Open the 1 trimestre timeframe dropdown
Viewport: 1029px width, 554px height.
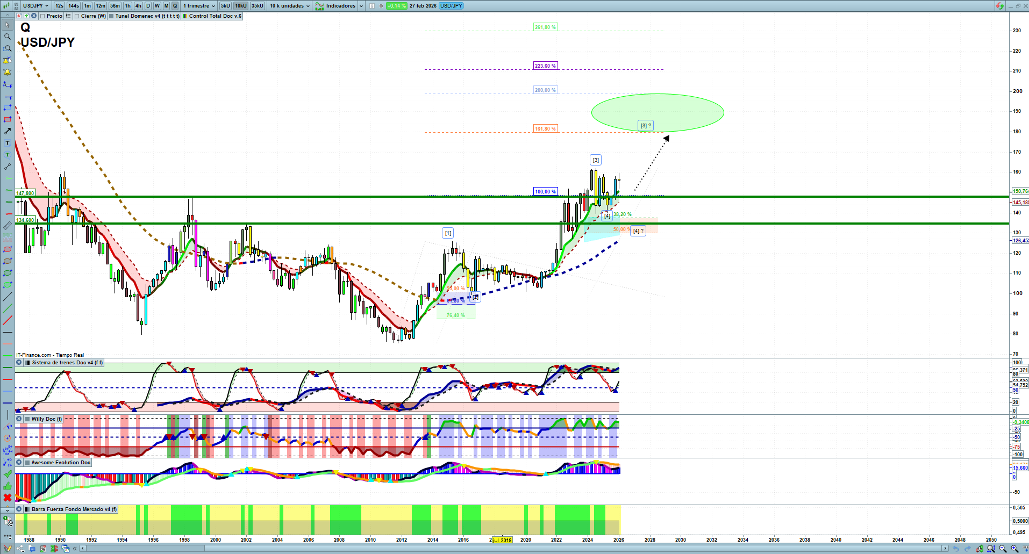click(199, 6)
